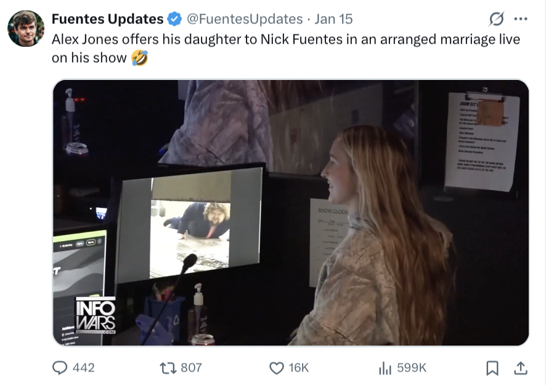This screenshot has height=385, width=546.
Task: Click the 16K likes count
Action: [x=298, y=368]
